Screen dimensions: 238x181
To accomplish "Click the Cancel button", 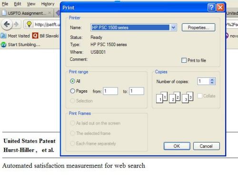I will click(207, 146).
